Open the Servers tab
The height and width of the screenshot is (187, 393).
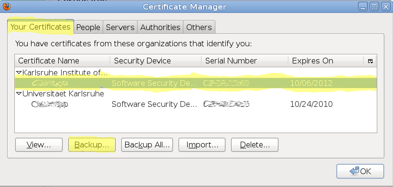point(120,27)
